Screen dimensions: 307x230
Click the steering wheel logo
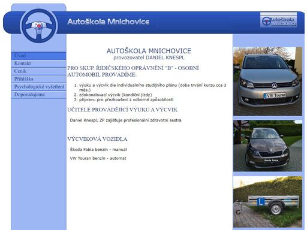coord(39,26)
